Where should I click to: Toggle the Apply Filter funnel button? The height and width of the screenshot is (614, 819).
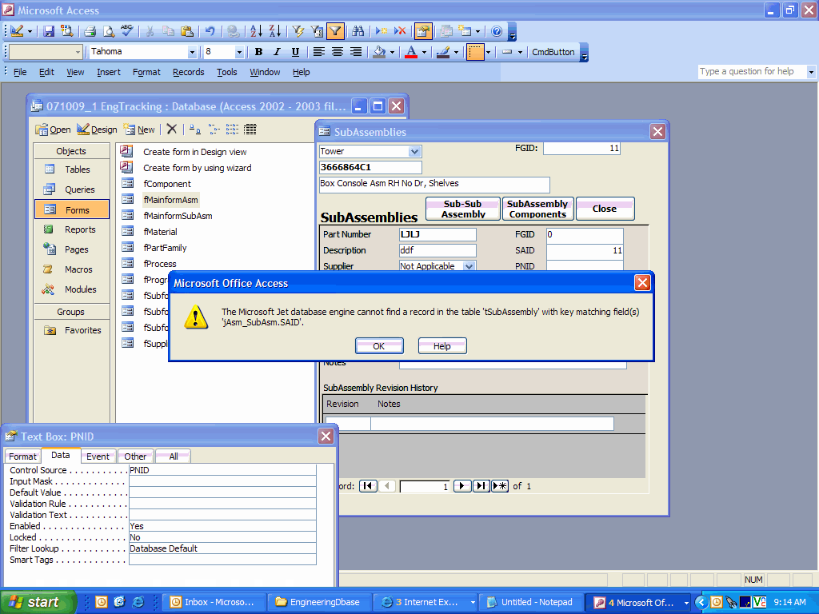[335, 31]
